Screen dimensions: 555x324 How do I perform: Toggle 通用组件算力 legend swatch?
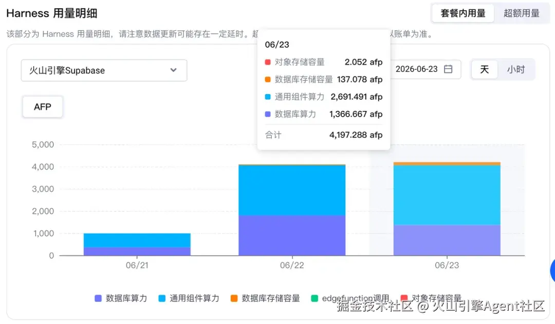click(162, 298)
